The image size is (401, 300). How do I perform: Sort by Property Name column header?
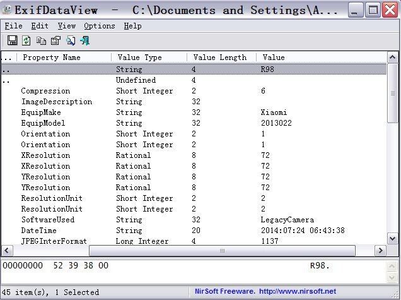pos(64,57)
